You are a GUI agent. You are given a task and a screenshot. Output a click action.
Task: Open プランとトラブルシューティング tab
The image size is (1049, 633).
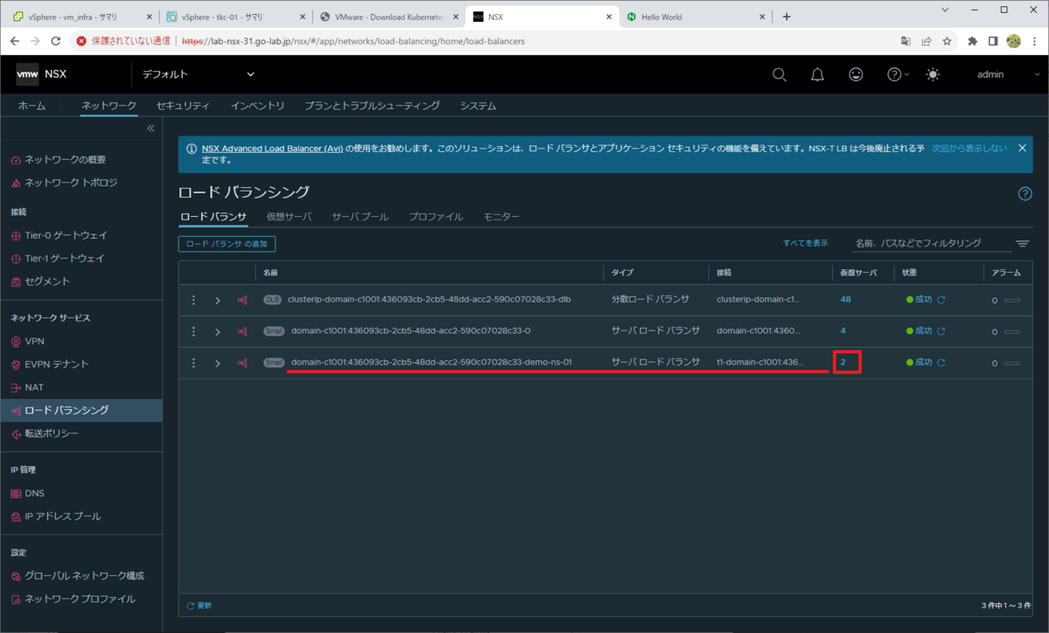[x=372, y=106]
